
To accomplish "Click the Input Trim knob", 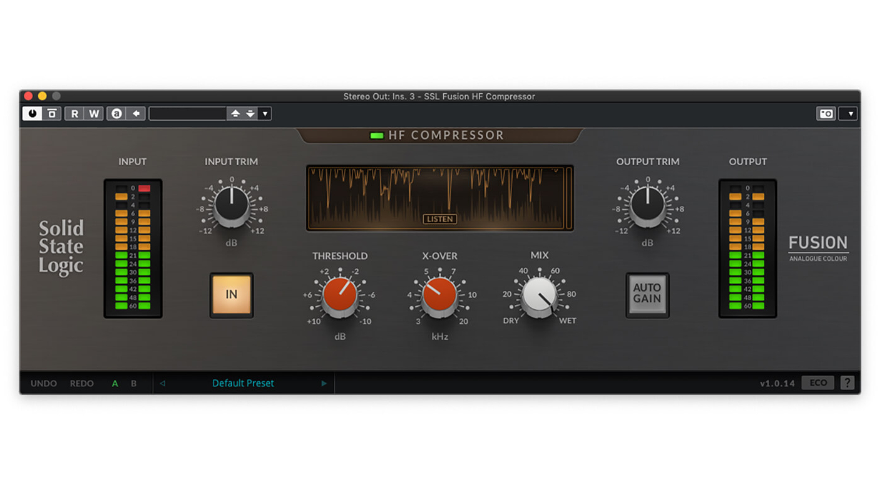I will coord(231,205).
